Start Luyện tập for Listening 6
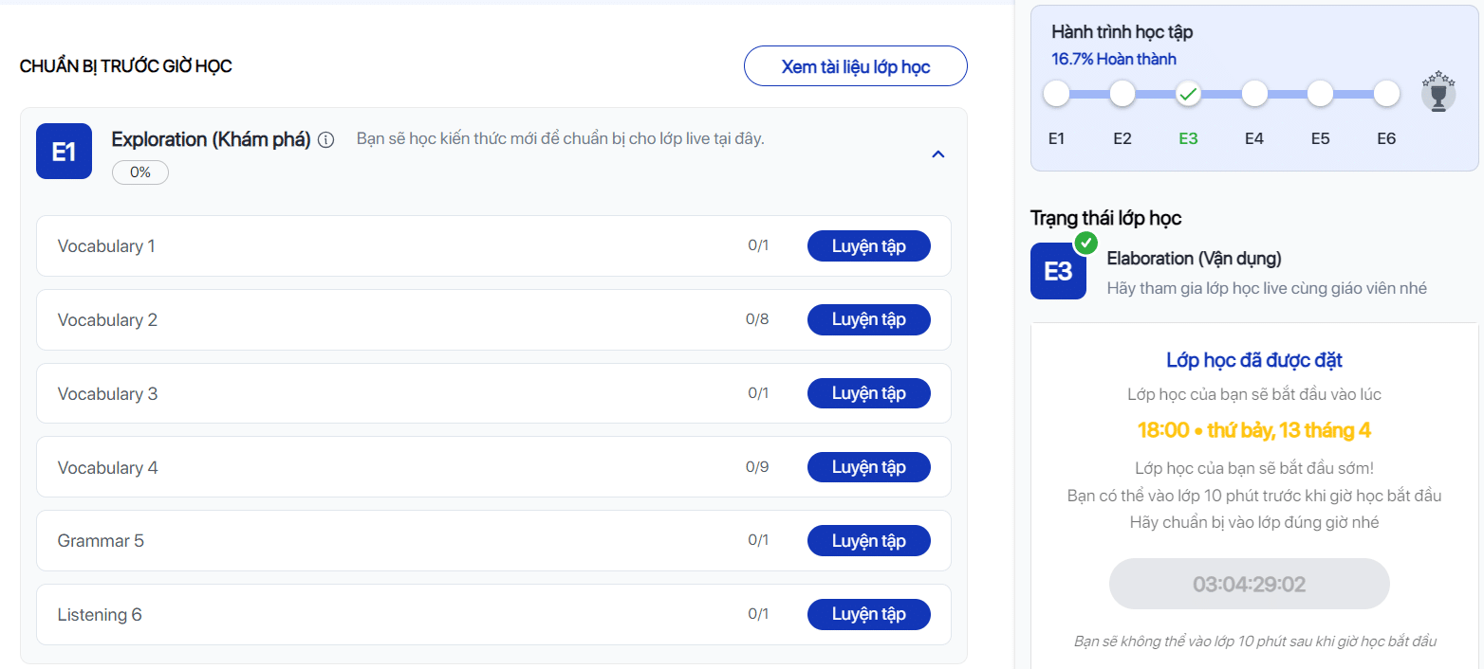The height and width of the screenshot is (669, 1484). click(869, 614)
